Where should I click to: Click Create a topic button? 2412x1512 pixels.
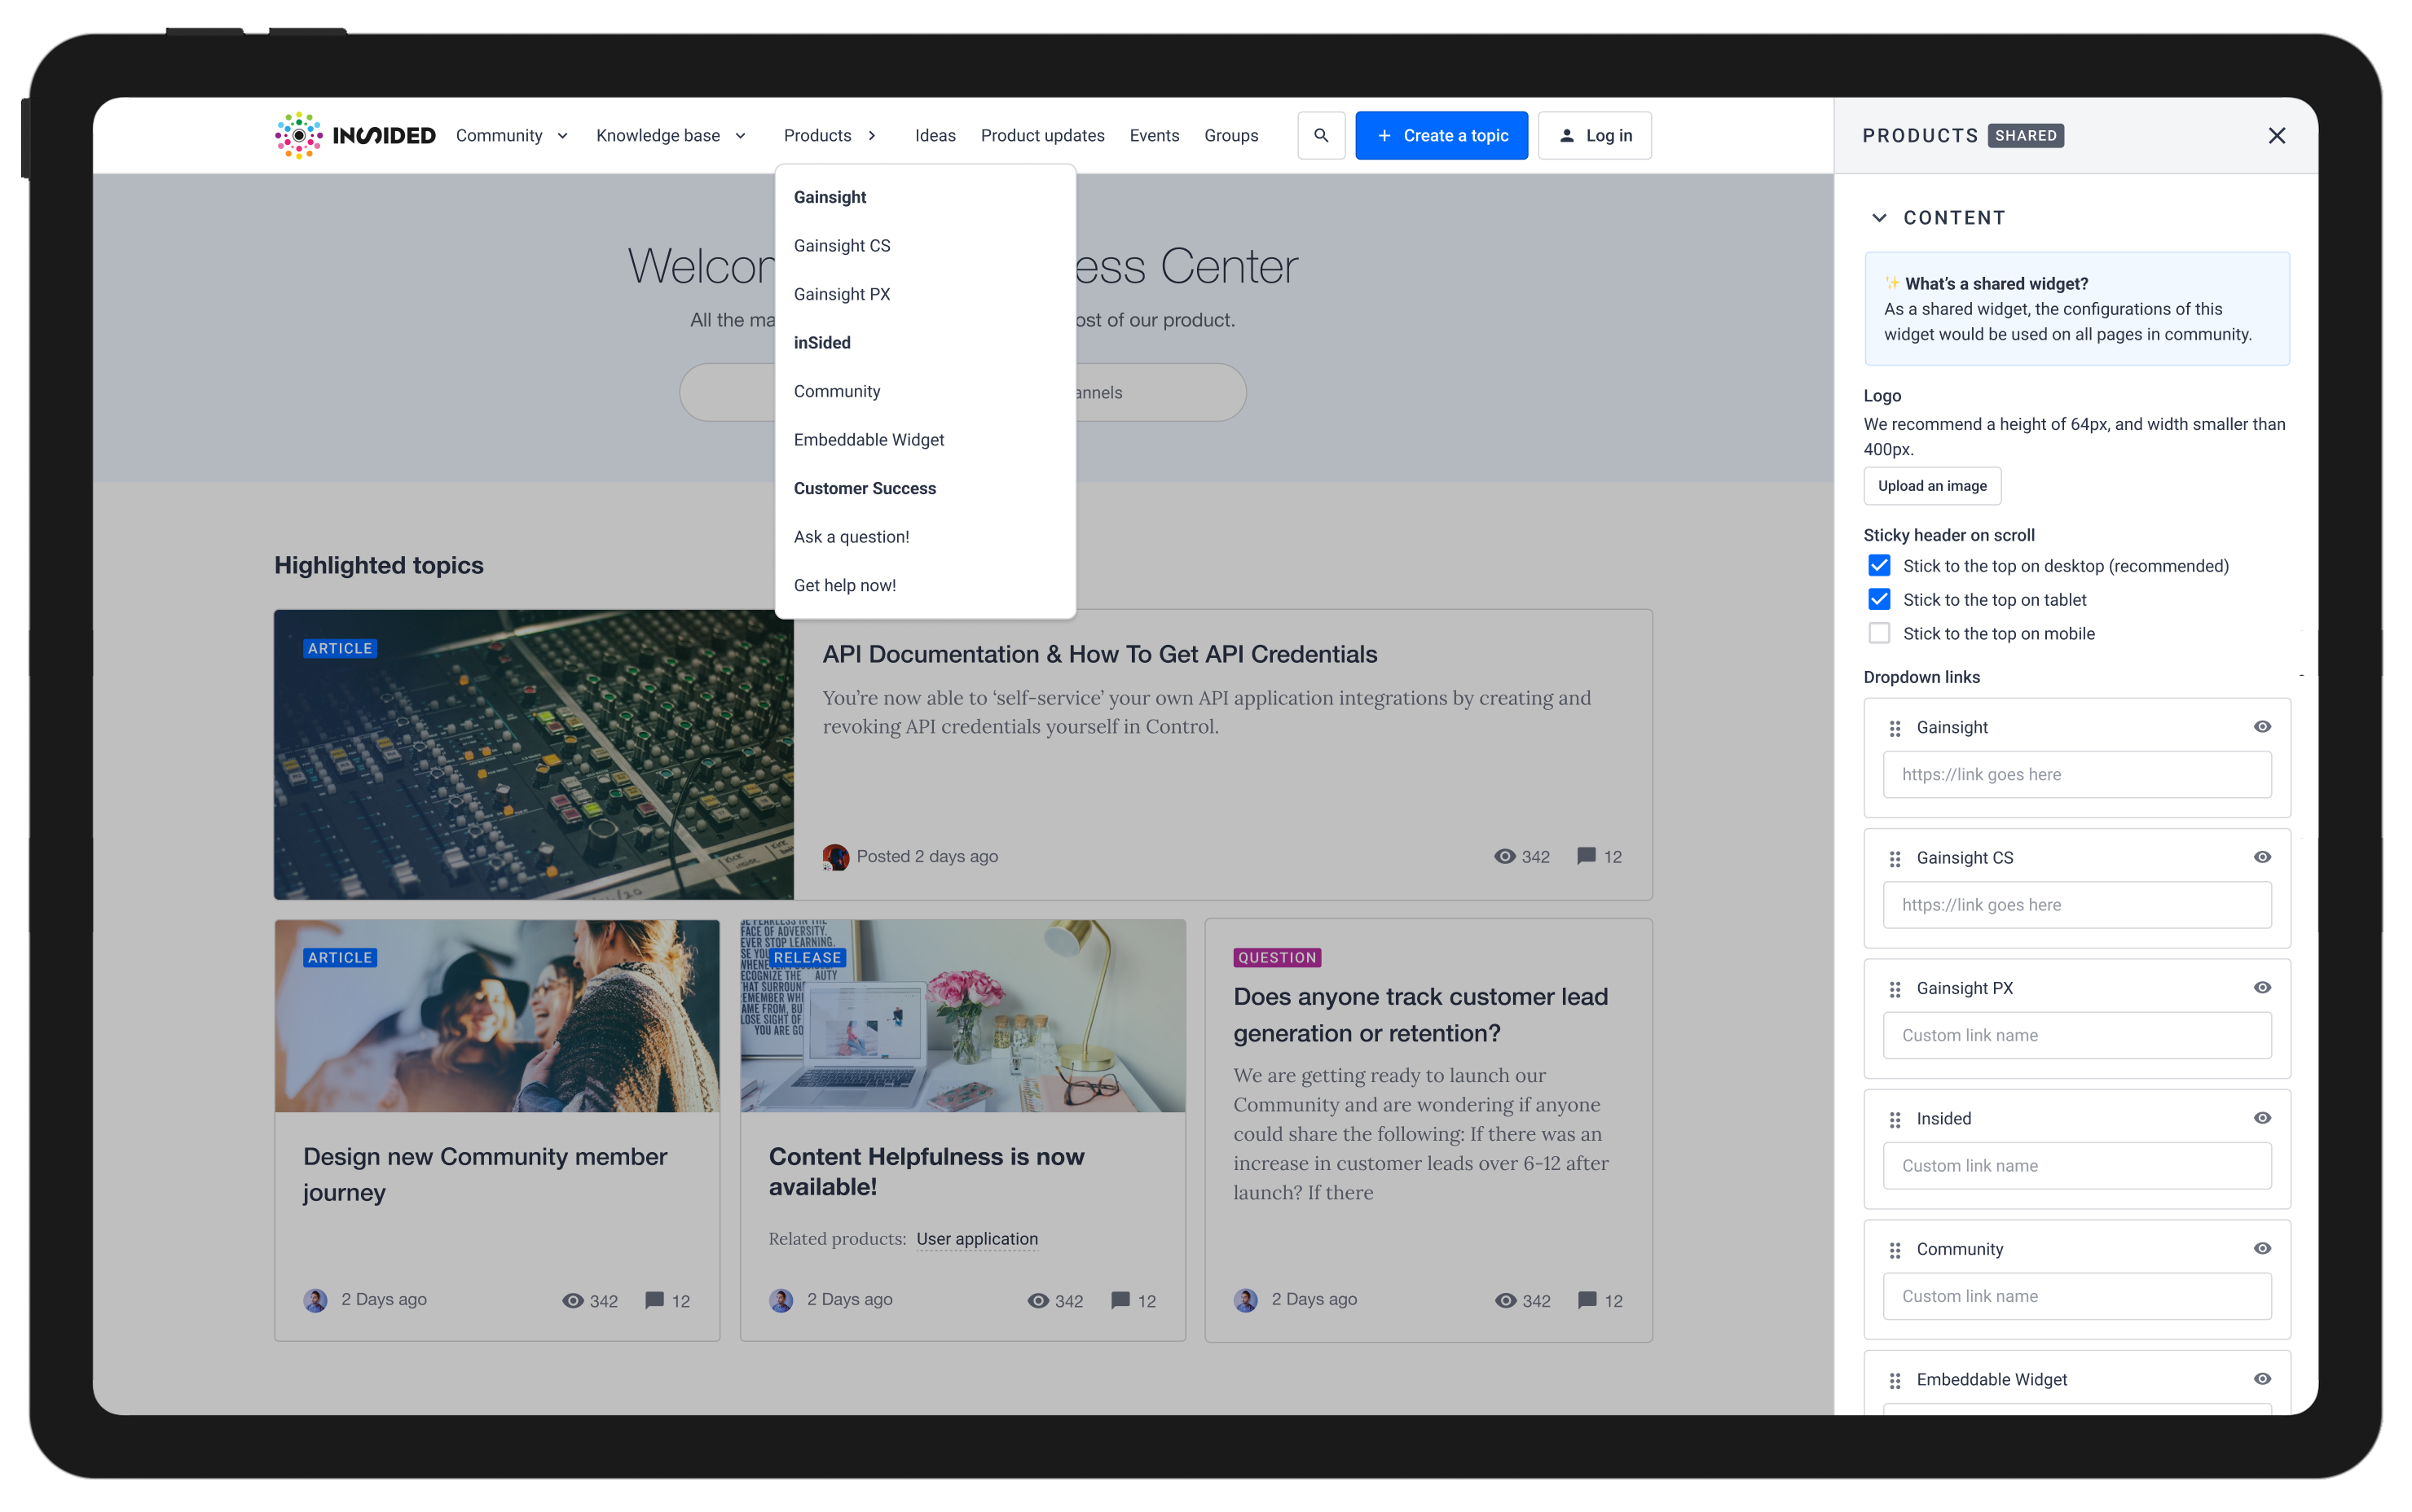[1441, 135]
